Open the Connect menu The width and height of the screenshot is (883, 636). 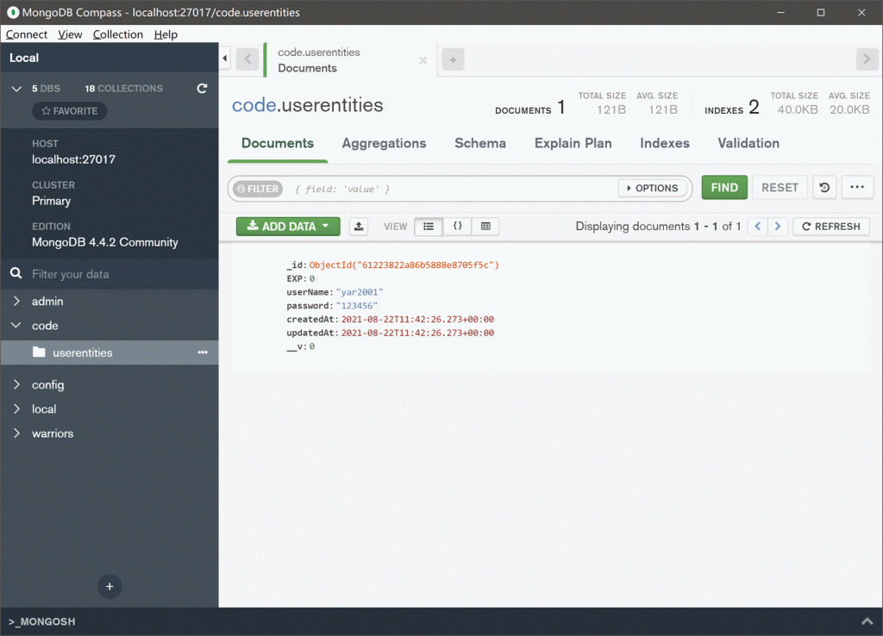(x=27, y=34)
